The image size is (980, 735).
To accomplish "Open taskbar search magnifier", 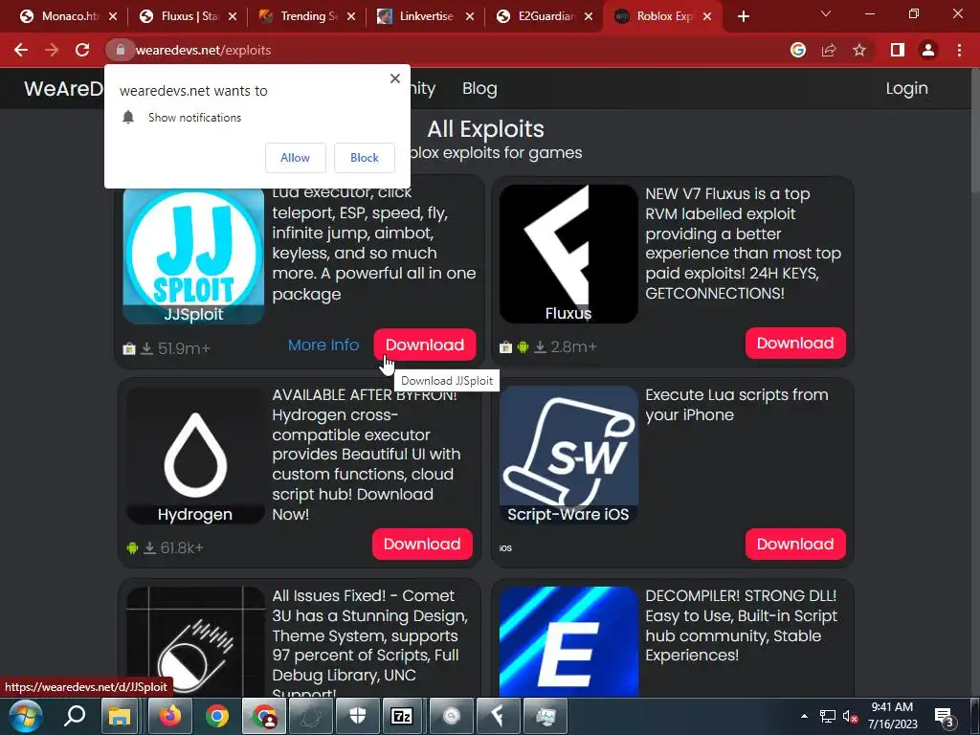I will (x=75, y=716).
